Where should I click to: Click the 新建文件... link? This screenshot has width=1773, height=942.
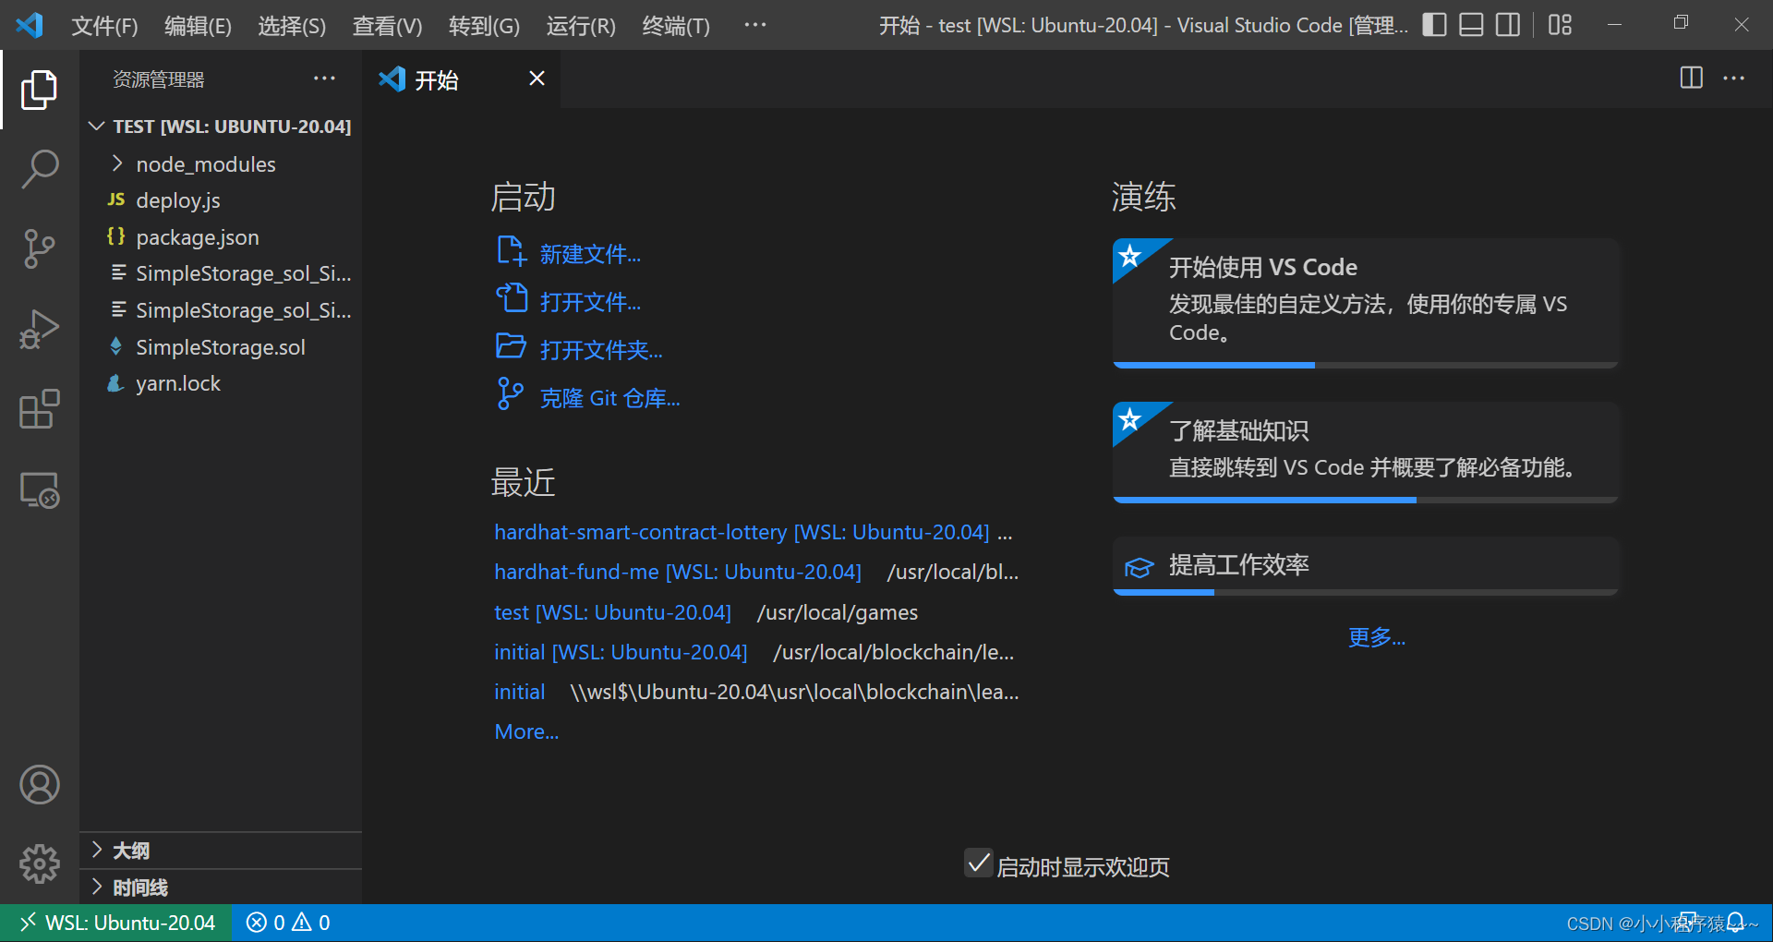pyautogui.click(x=590, y=254)
